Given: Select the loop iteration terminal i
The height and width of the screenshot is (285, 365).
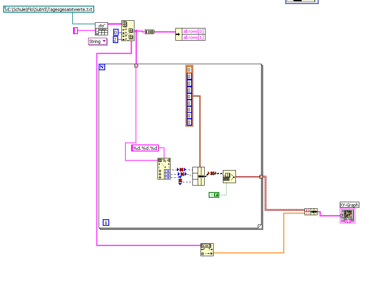Looking at the screenshot, I should pos(106,222).
